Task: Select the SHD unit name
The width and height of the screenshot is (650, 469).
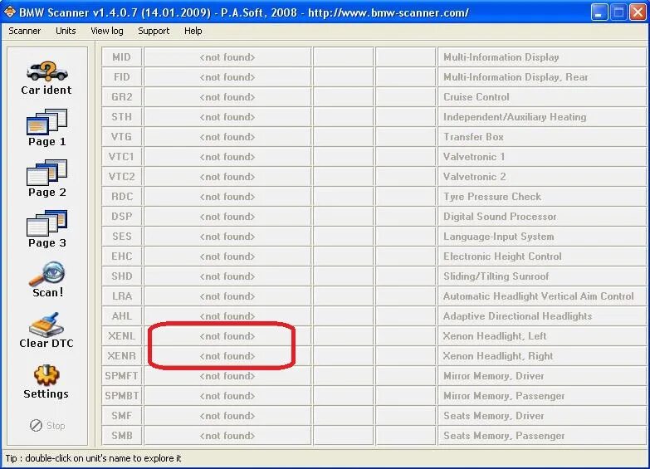Action: 121,276
